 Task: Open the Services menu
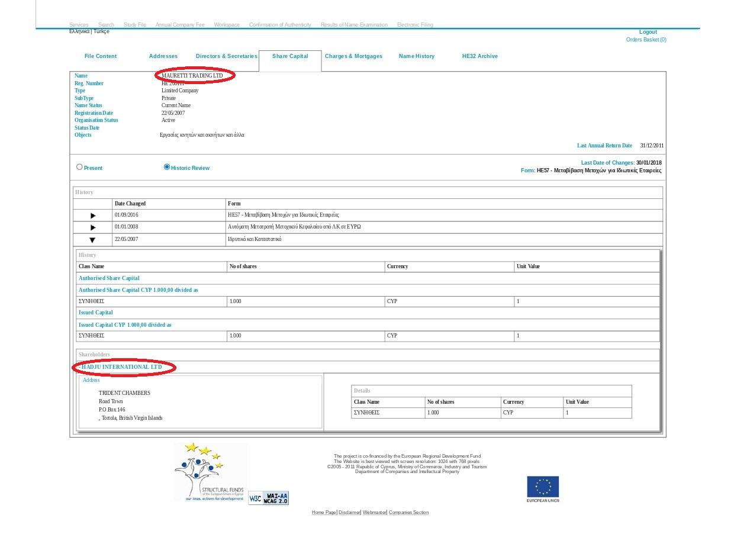pos(79,25)
